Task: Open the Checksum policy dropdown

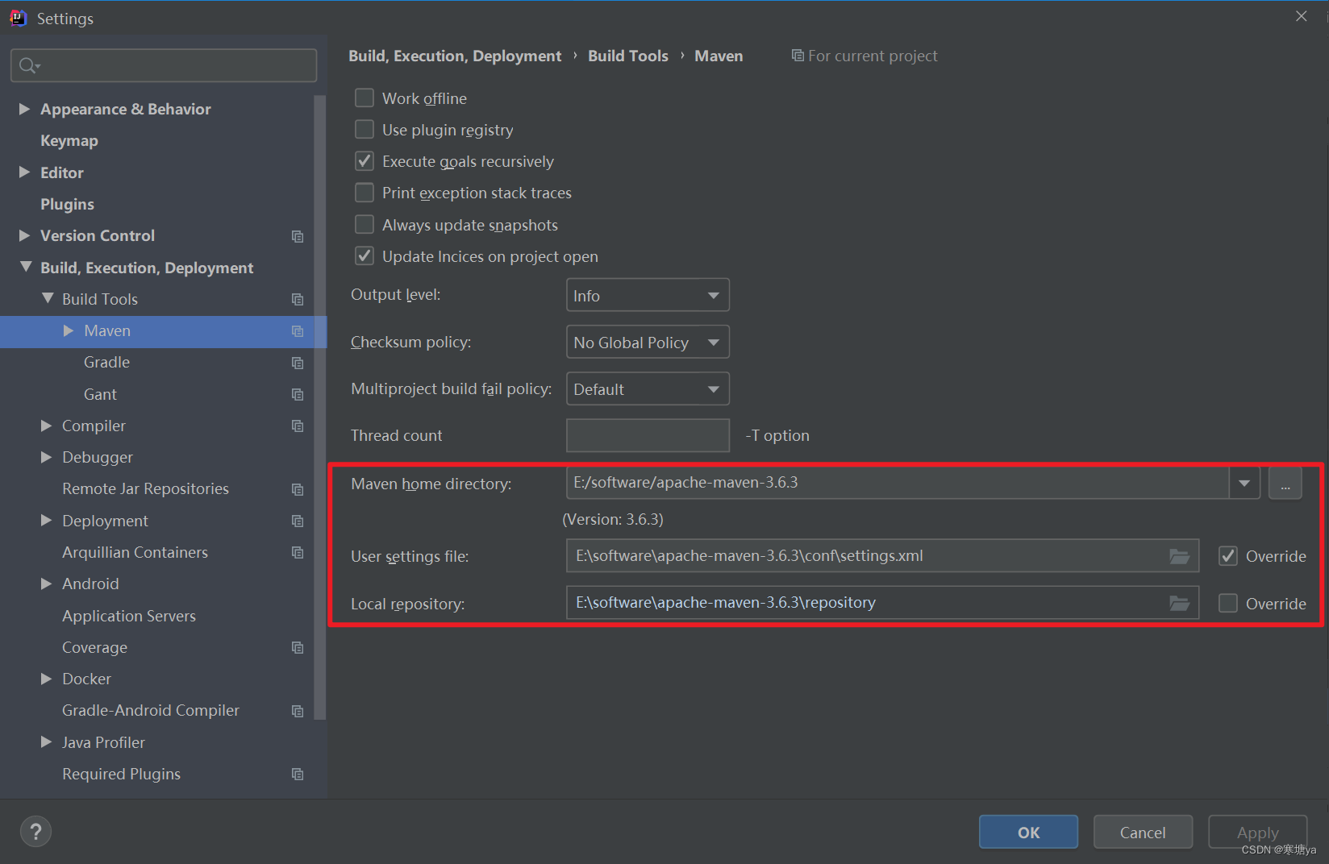Action: 648,342
